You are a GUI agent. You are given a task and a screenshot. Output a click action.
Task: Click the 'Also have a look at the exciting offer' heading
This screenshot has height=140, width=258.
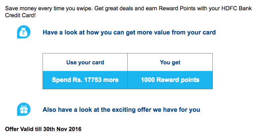click(x=121, y=109)
